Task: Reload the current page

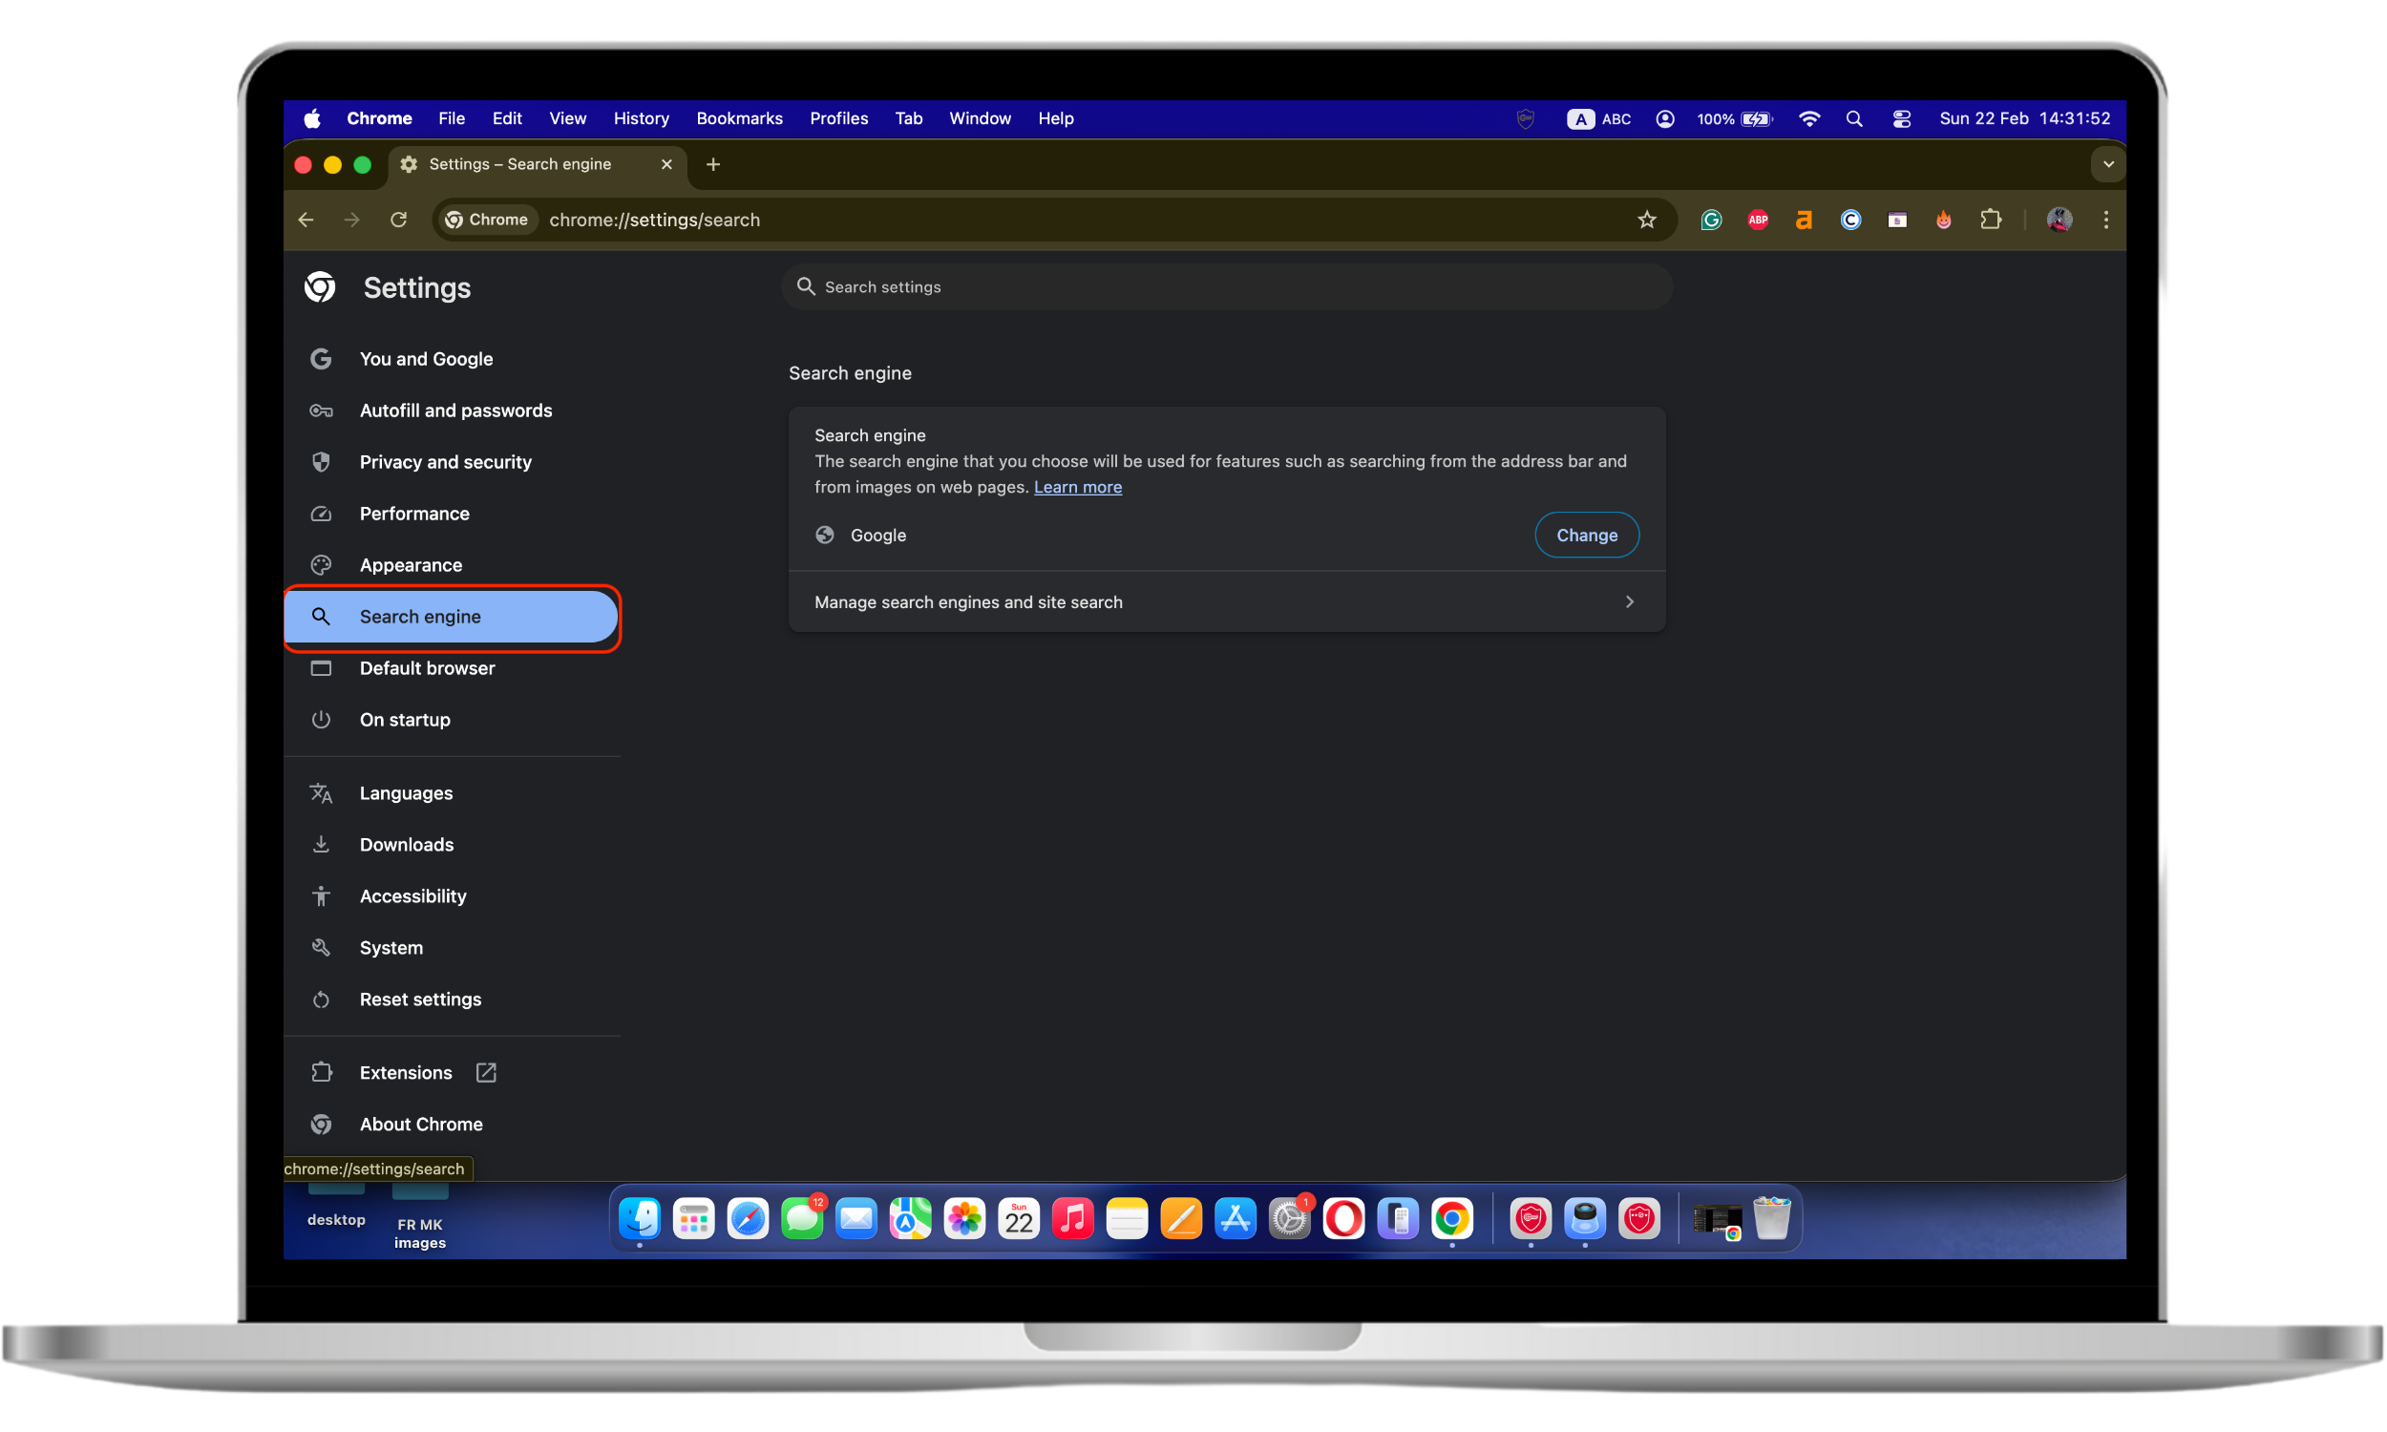Action: tap(398, 219)
